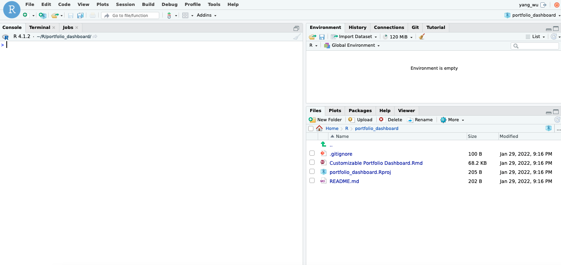
Task: Maximize the Console pane
Action: [296, 28]
